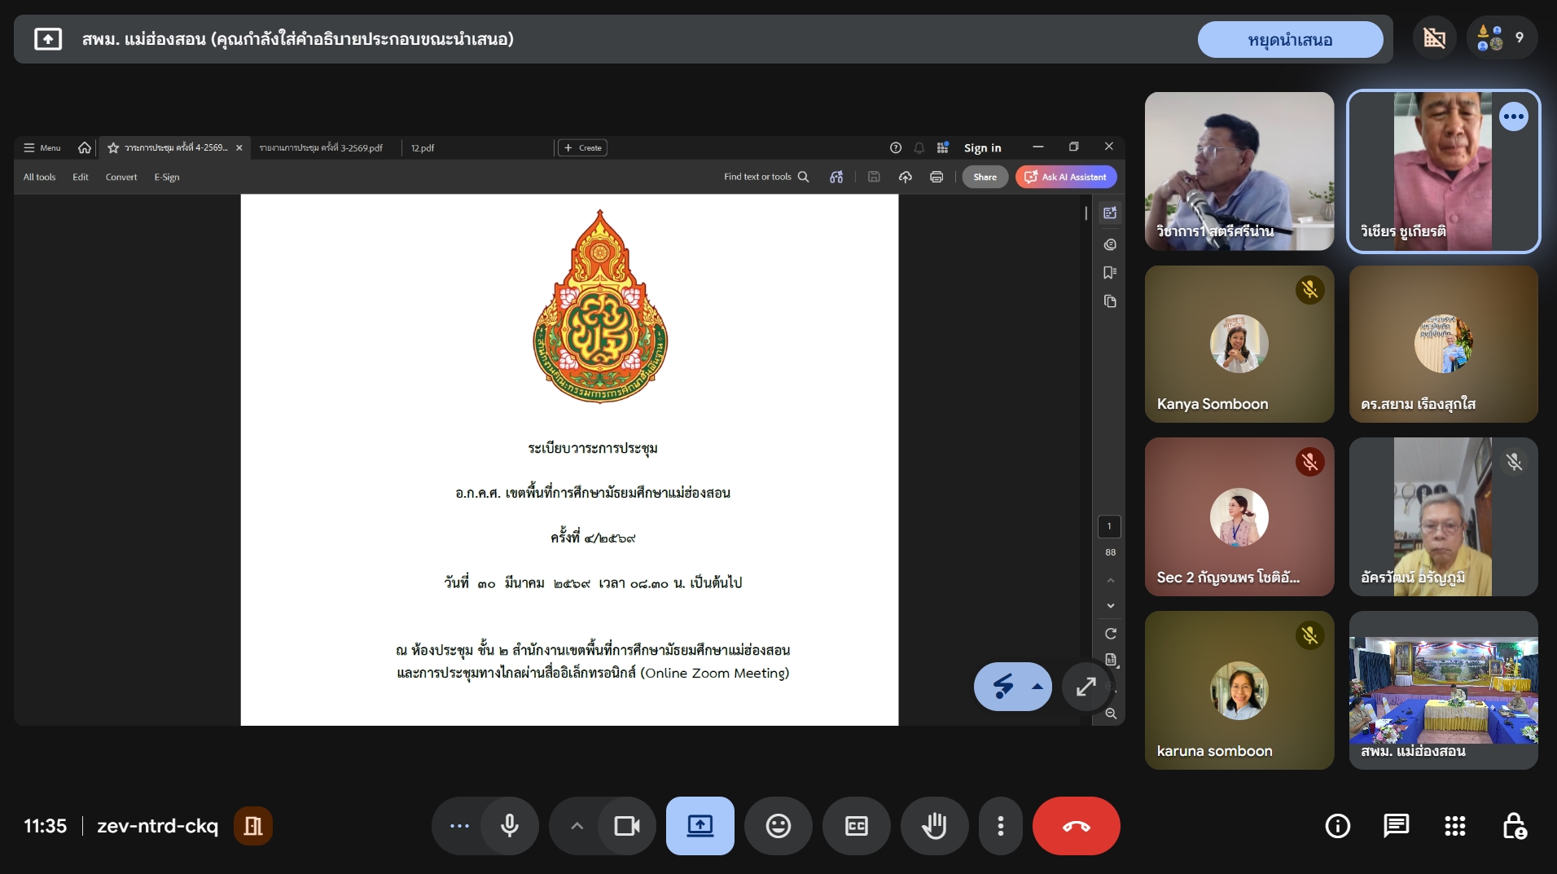Enable closed captions

coord(855,825)
